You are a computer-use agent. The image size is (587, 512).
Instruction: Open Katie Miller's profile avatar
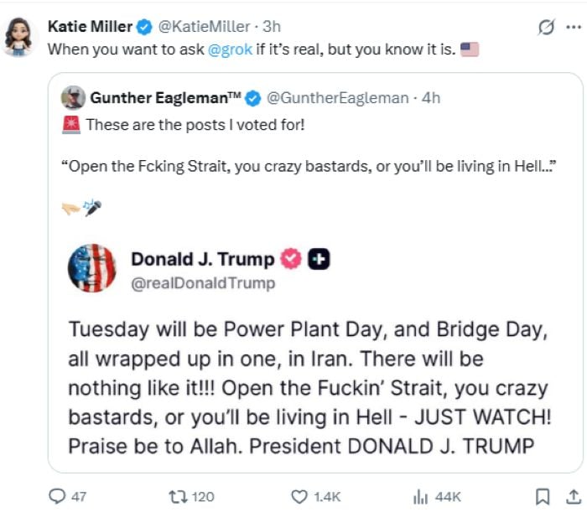click(18, 36)
